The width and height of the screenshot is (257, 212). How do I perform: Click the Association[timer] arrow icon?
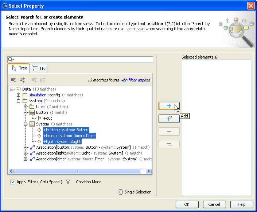pos(32,159)
